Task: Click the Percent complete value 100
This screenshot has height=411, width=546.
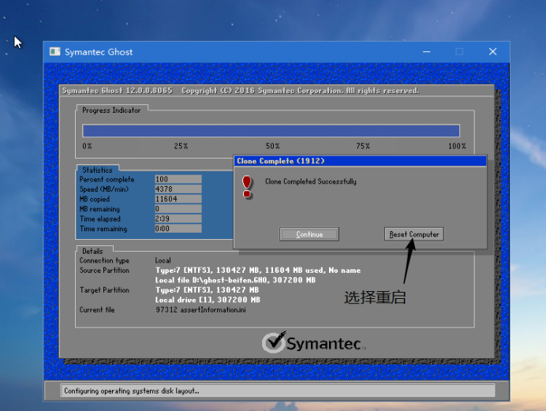Action: pyautogui.click(x=178, y=179)
